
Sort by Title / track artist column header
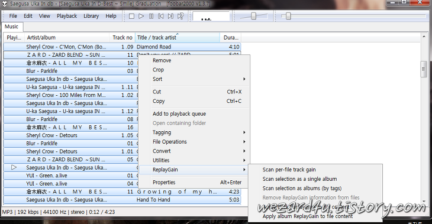[x=178, y=37]
